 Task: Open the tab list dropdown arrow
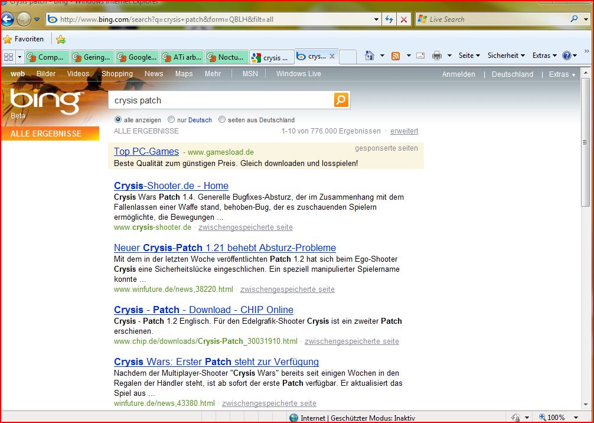(19, 57)
